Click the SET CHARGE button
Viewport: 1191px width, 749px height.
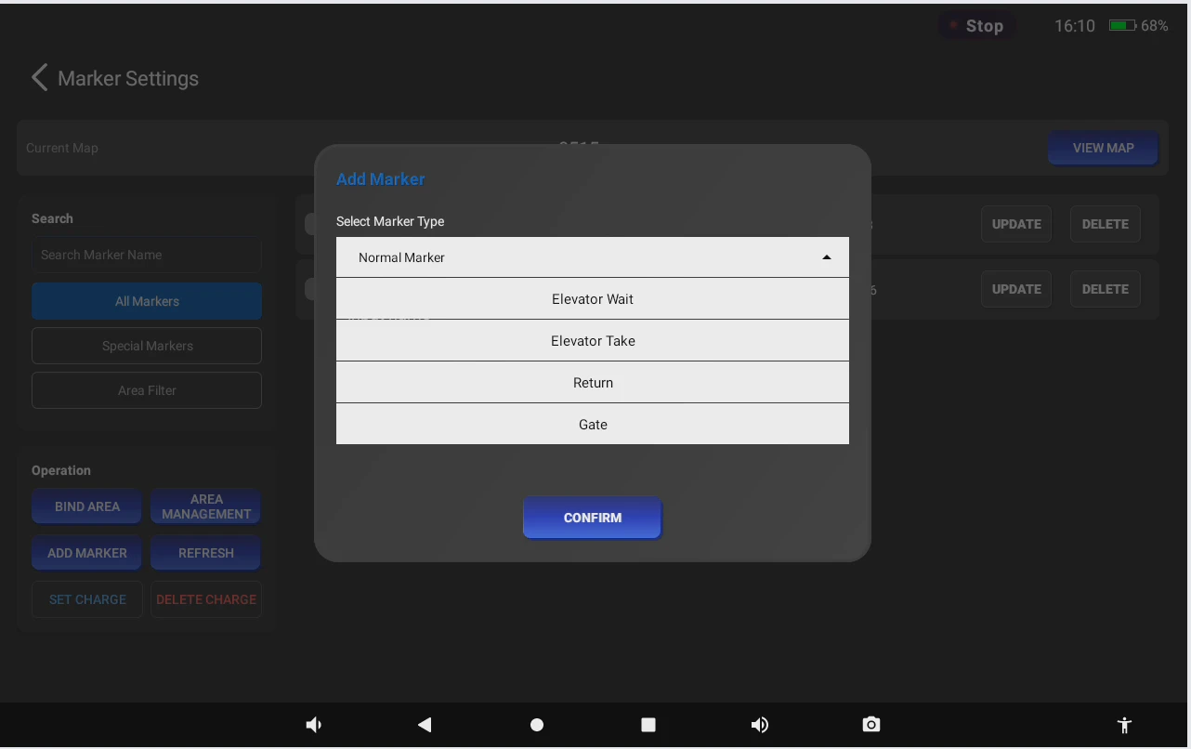point(87,599)
